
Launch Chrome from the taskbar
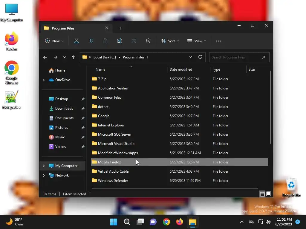166,222
